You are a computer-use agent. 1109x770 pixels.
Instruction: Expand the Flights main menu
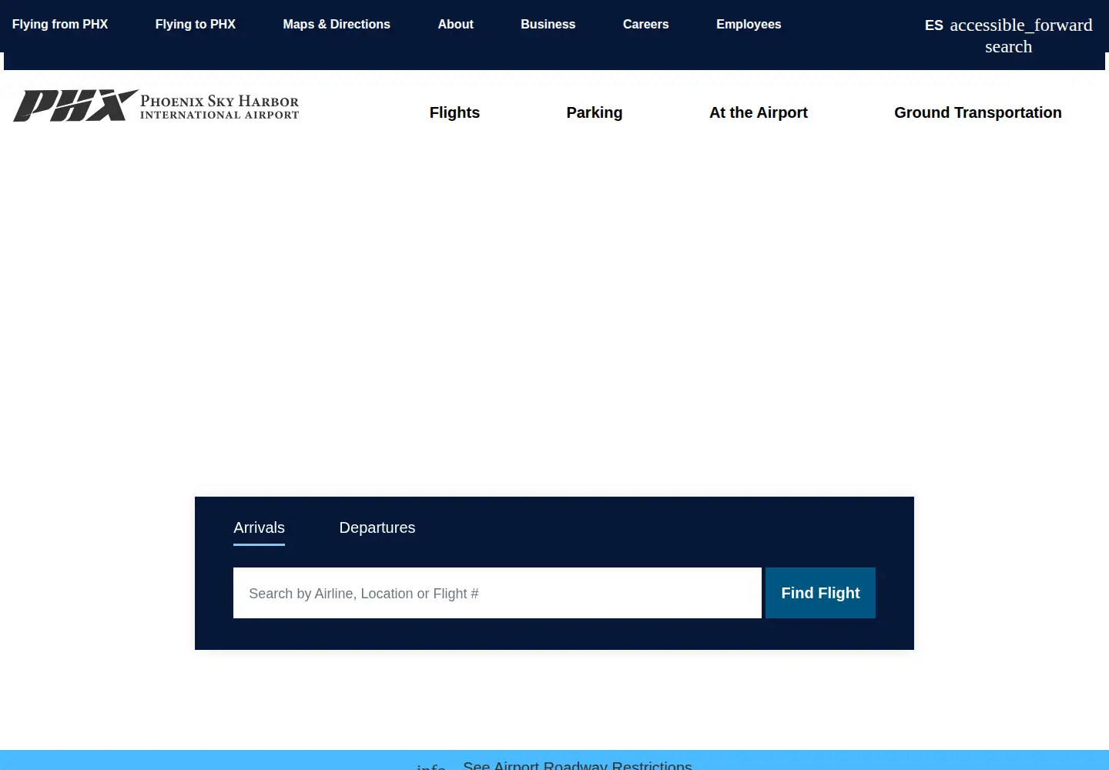tap(454, 112)
